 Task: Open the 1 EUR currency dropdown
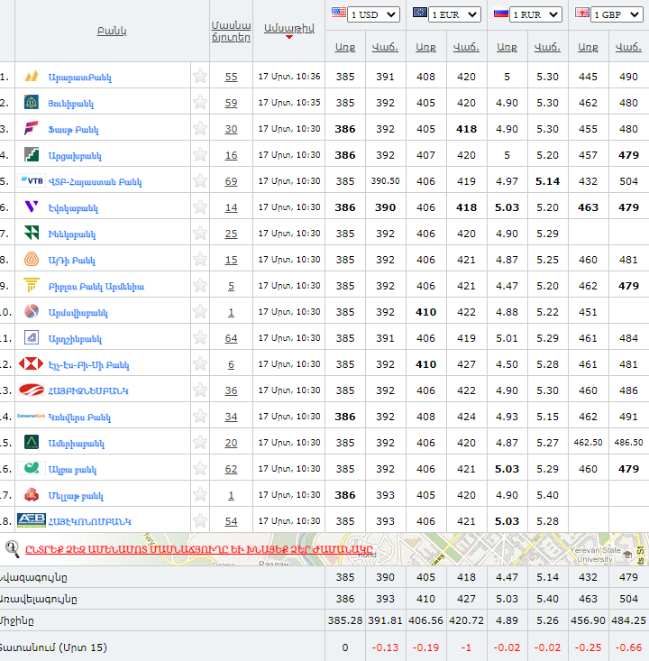tap(454, 14)
